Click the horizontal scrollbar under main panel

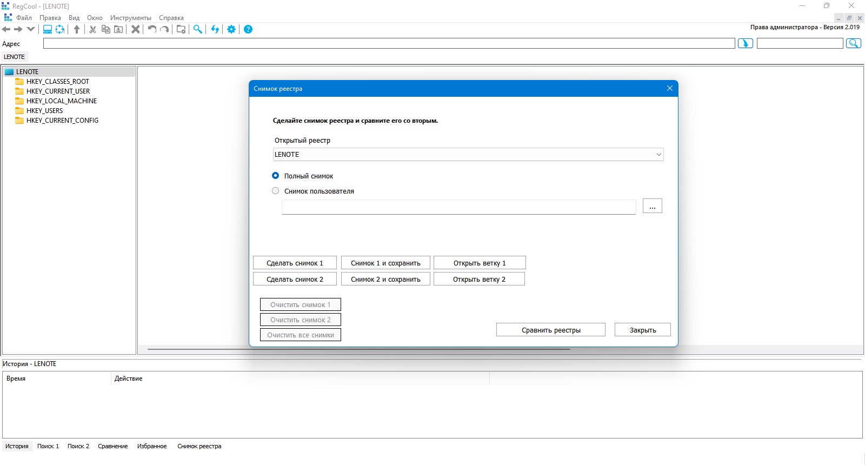coord(359,349)
